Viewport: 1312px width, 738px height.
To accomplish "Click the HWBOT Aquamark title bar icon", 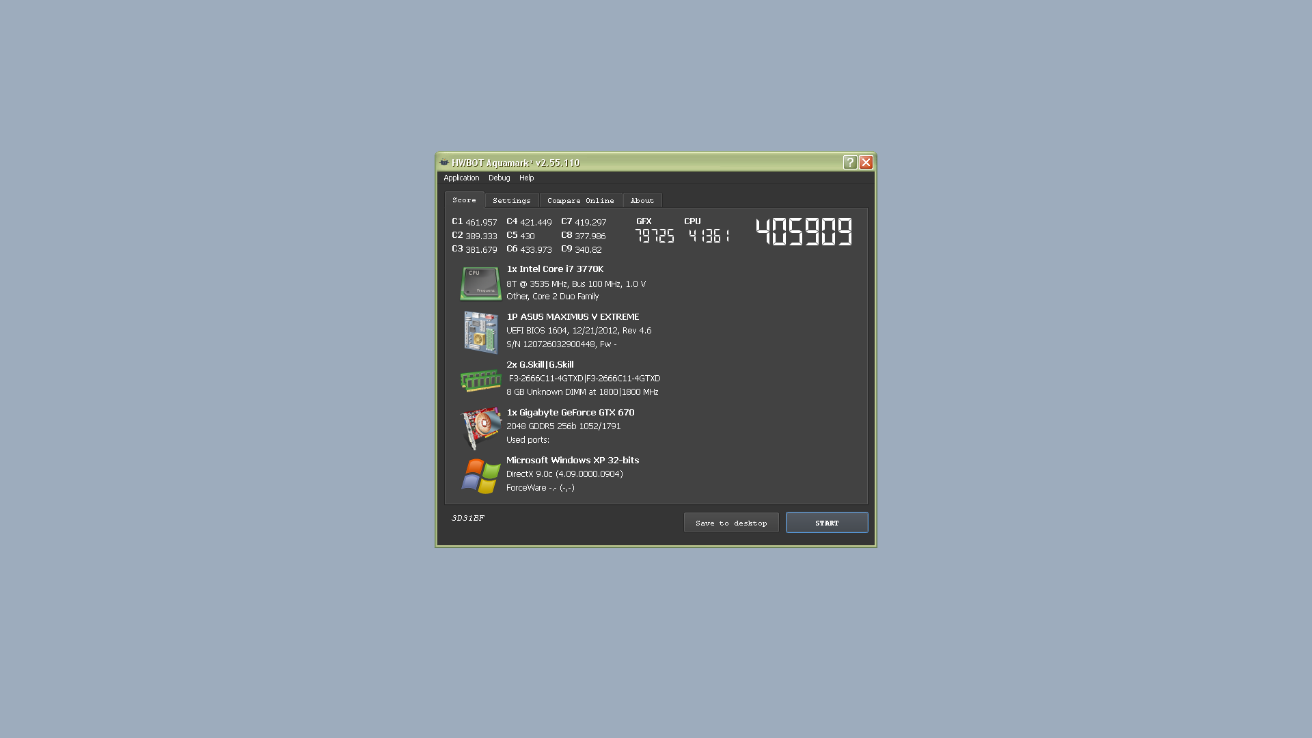I will (x=444, y=163).
